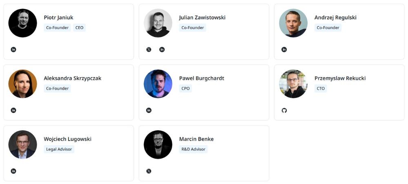Open Julian Zawistowski's LinkedIn icon

tap(162, 49)
